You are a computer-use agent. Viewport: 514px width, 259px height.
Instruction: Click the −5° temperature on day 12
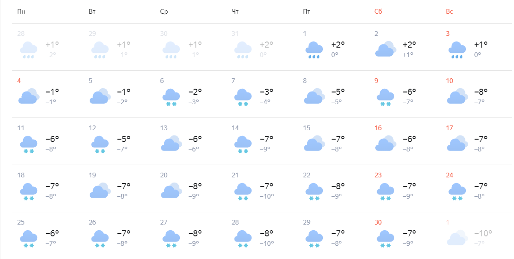click(x=124, y=139)
